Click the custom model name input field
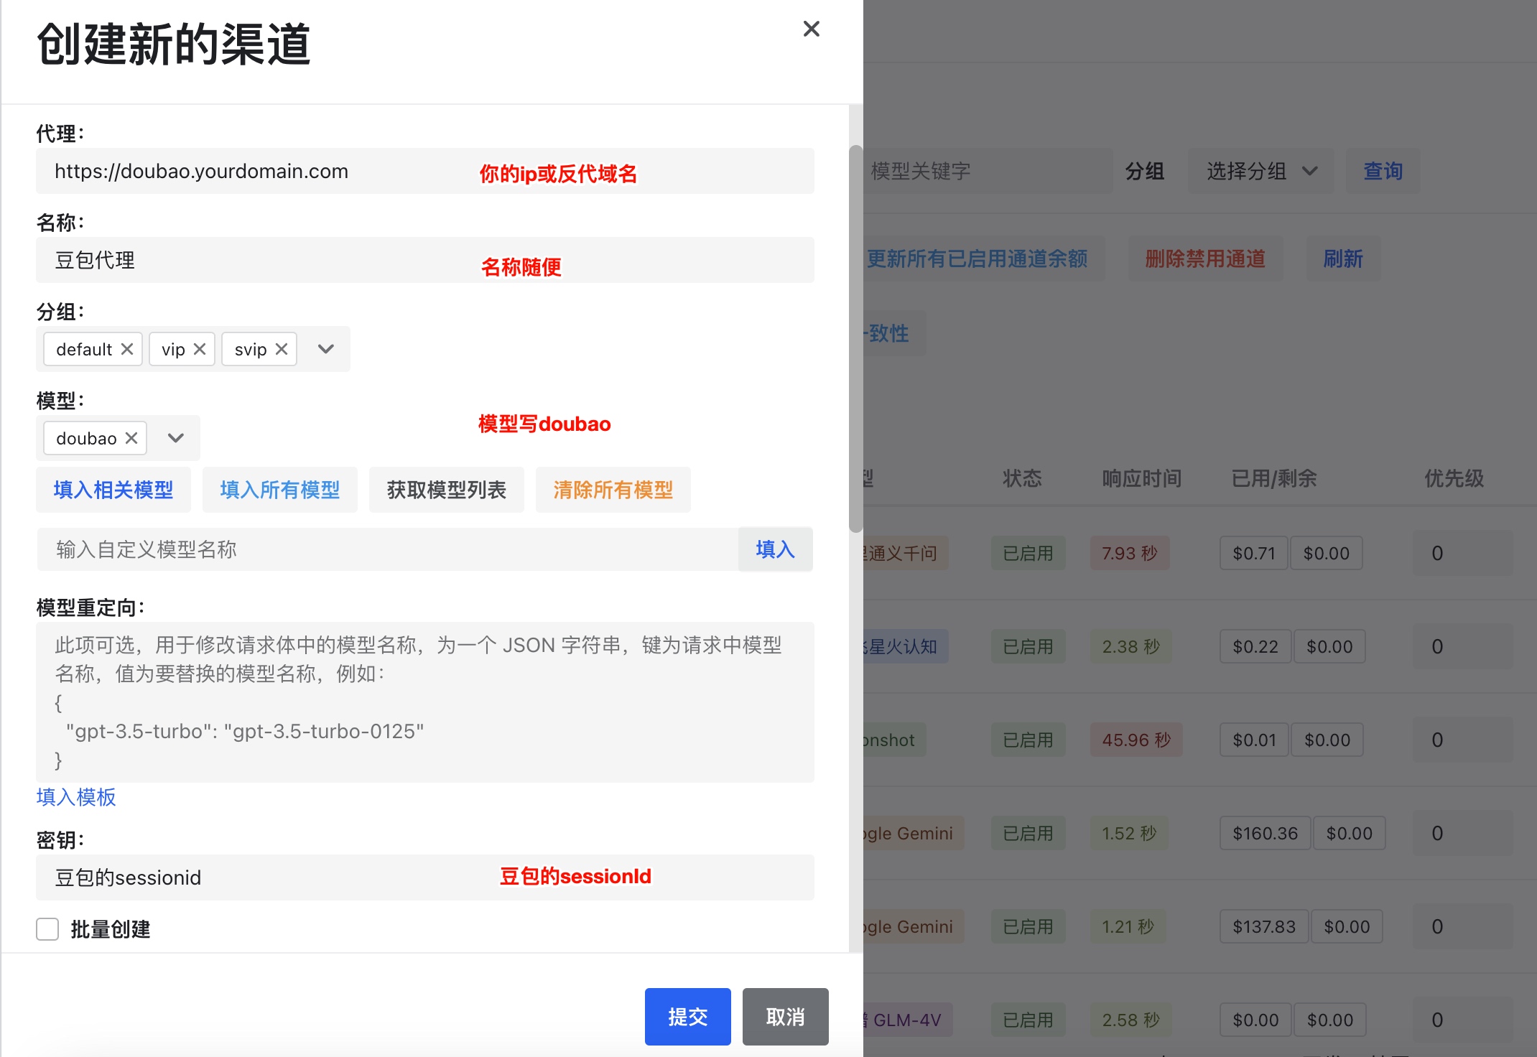The image size is (1537, 1057). 388,549
